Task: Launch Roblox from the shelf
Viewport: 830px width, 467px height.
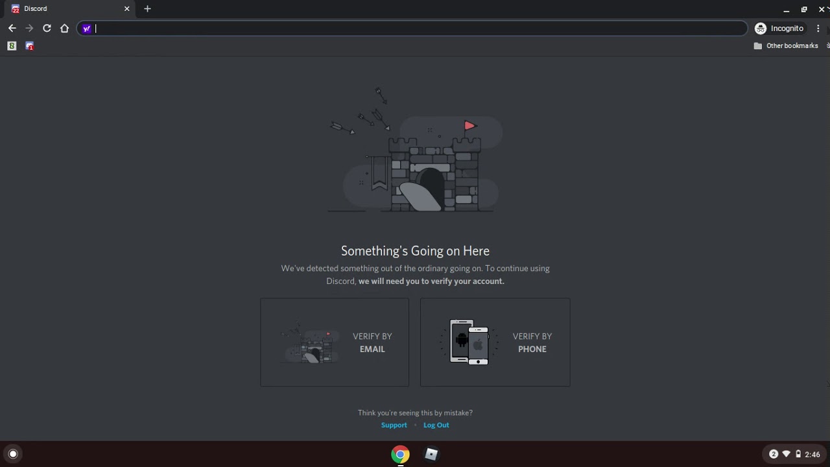Action: click(431, 454)
